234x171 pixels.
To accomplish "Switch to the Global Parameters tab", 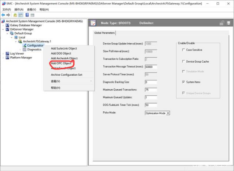I will pos(104,33).
